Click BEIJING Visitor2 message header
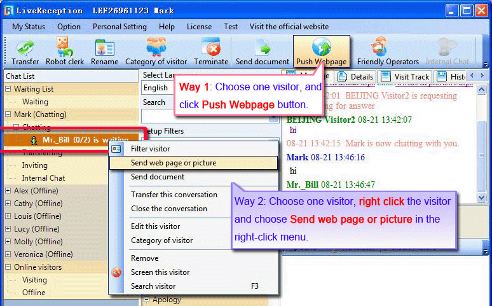This screenshot has height=306, width=492. click(349, 120)
